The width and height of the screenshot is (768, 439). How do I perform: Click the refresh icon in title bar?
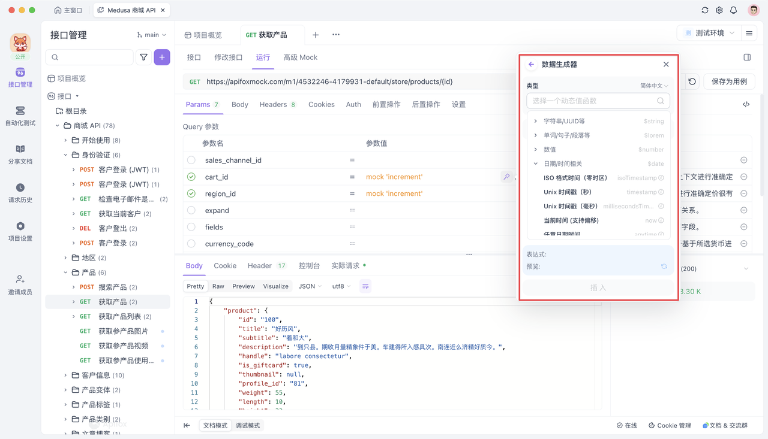pos(705,10)
